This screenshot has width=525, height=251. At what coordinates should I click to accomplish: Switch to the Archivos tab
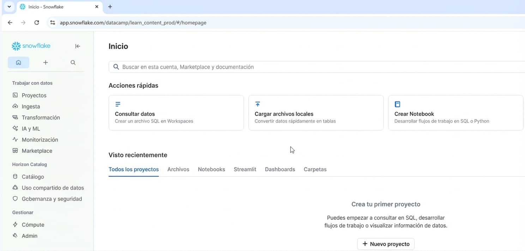[x=178, y=169]
